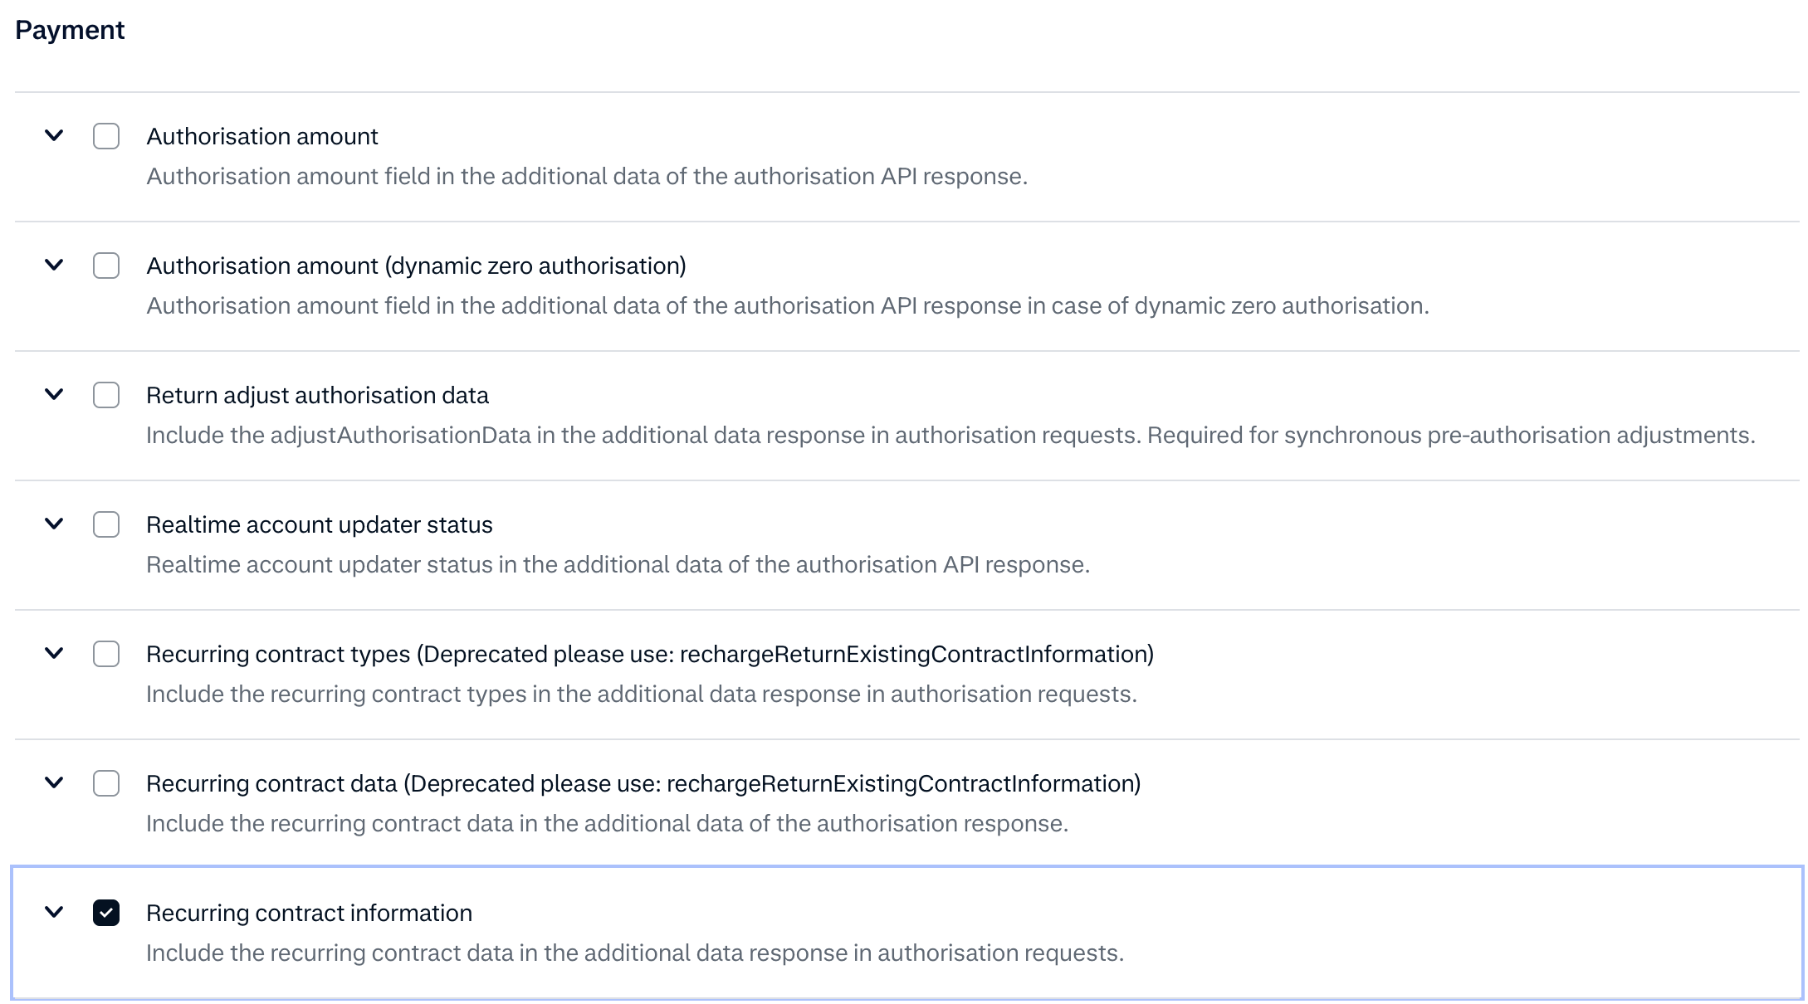This screenshot has height=1004, width=1808.
Task: Expand Realtime account updater status chevron
Action: (x=54, y=524)
